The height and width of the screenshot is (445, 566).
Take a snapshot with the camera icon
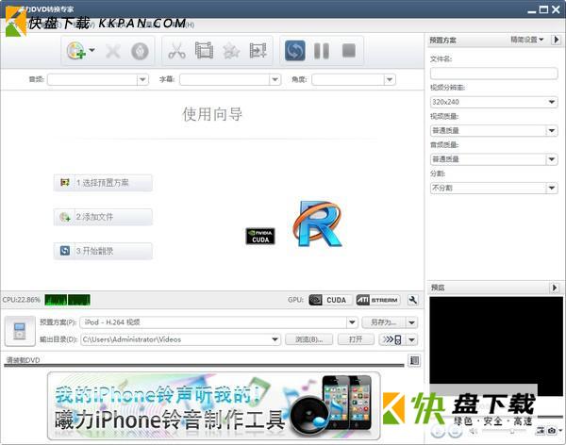click(x=552, y=431)
